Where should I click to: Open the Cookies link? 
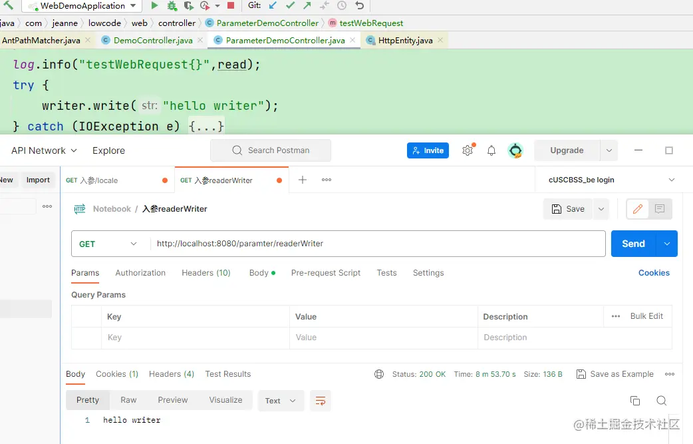654,273
